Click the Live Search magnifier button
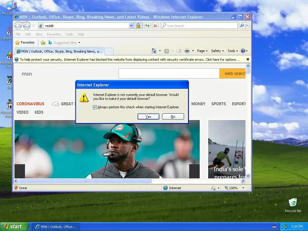 pos(242,26)
